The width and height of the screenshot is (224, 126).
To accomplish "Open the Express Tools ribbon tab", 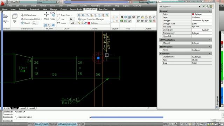I will coord(76,9).
